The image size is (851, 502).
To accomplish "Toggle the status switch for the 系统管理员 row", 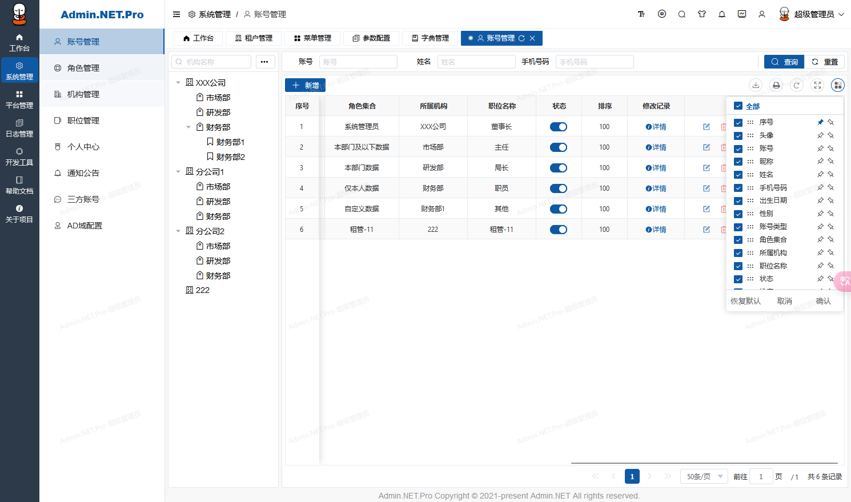I will click(x=559, y=127).
